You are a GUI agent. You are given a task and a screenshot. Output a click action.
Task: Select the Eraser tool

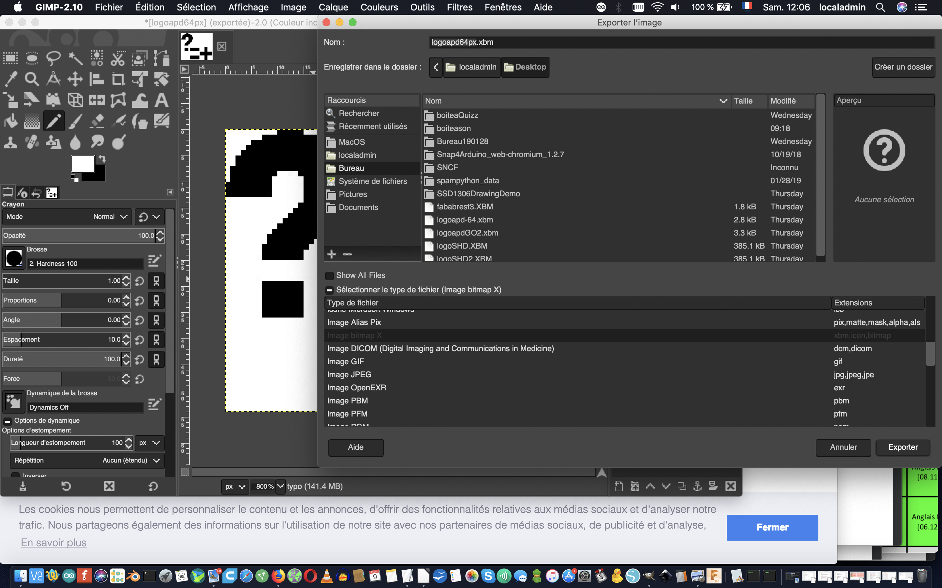point(96,121)
